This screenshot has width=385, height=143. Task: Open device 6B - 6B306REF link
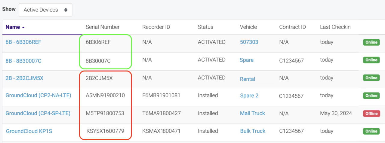23,42
